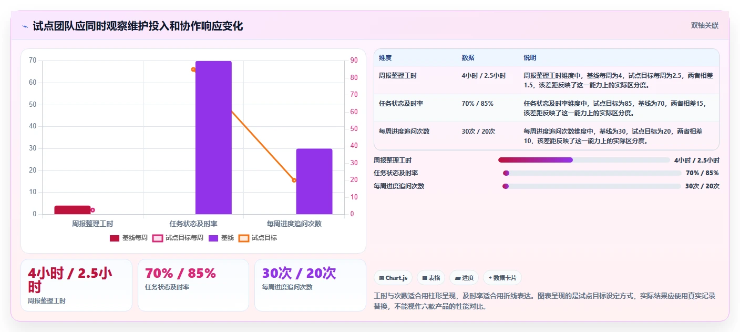Click the 数据卡片 tag button
The height and width of the screenshot is (332, 740).
point(502,278)
